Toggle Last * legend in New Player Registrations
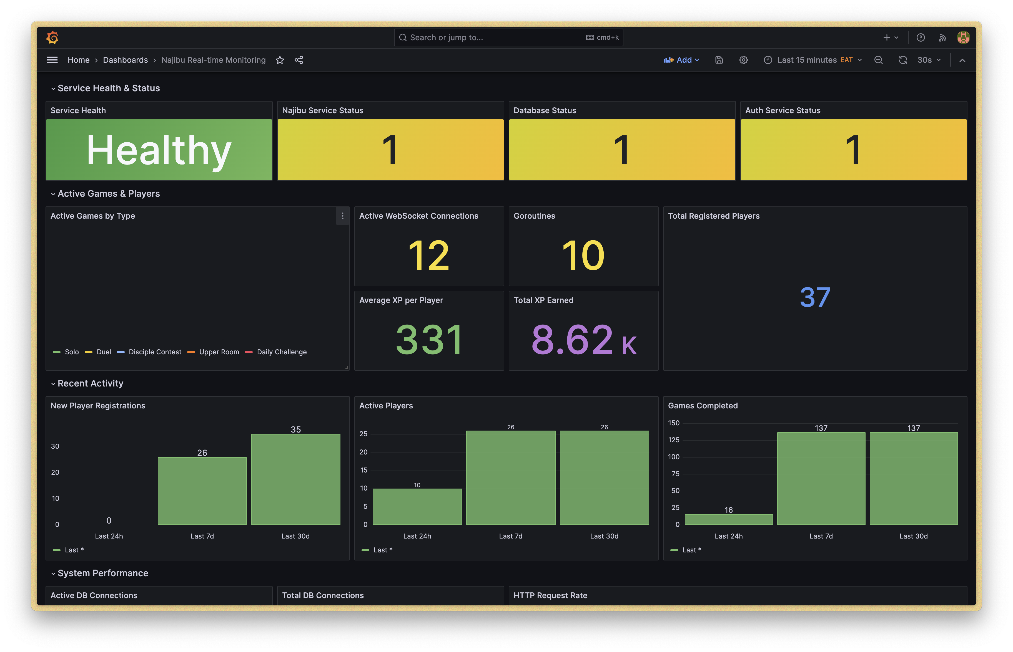The height and width of the screenshot is (652, 1013). (x=74, y=550)
